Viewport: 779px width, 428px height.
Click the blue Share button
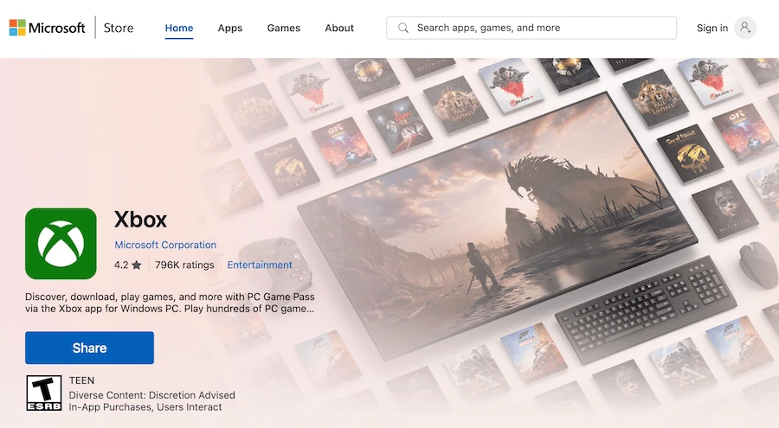[89, 348]
